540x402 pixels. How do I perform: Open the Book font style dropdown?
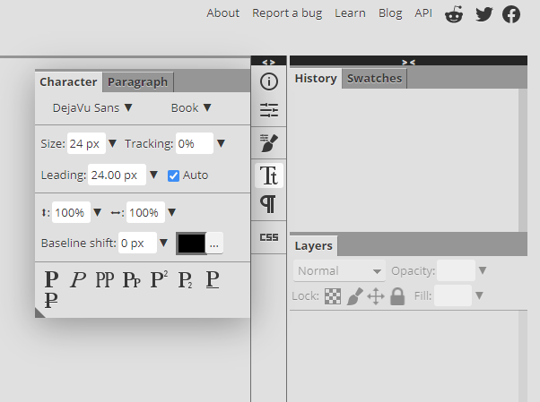(191, 107)
